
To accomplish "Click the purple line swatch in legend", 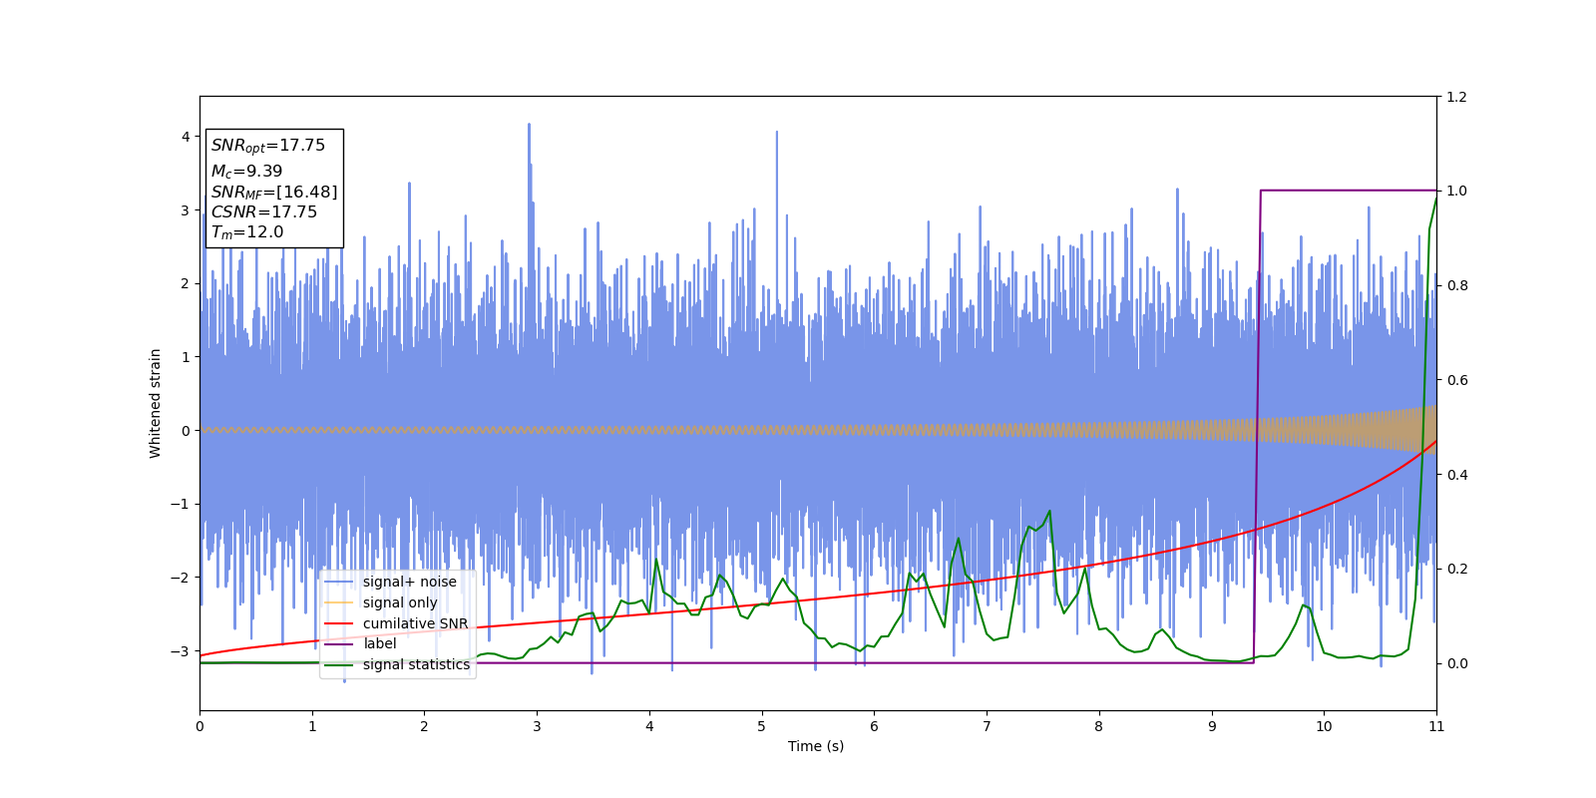I will tap(339, 644).
